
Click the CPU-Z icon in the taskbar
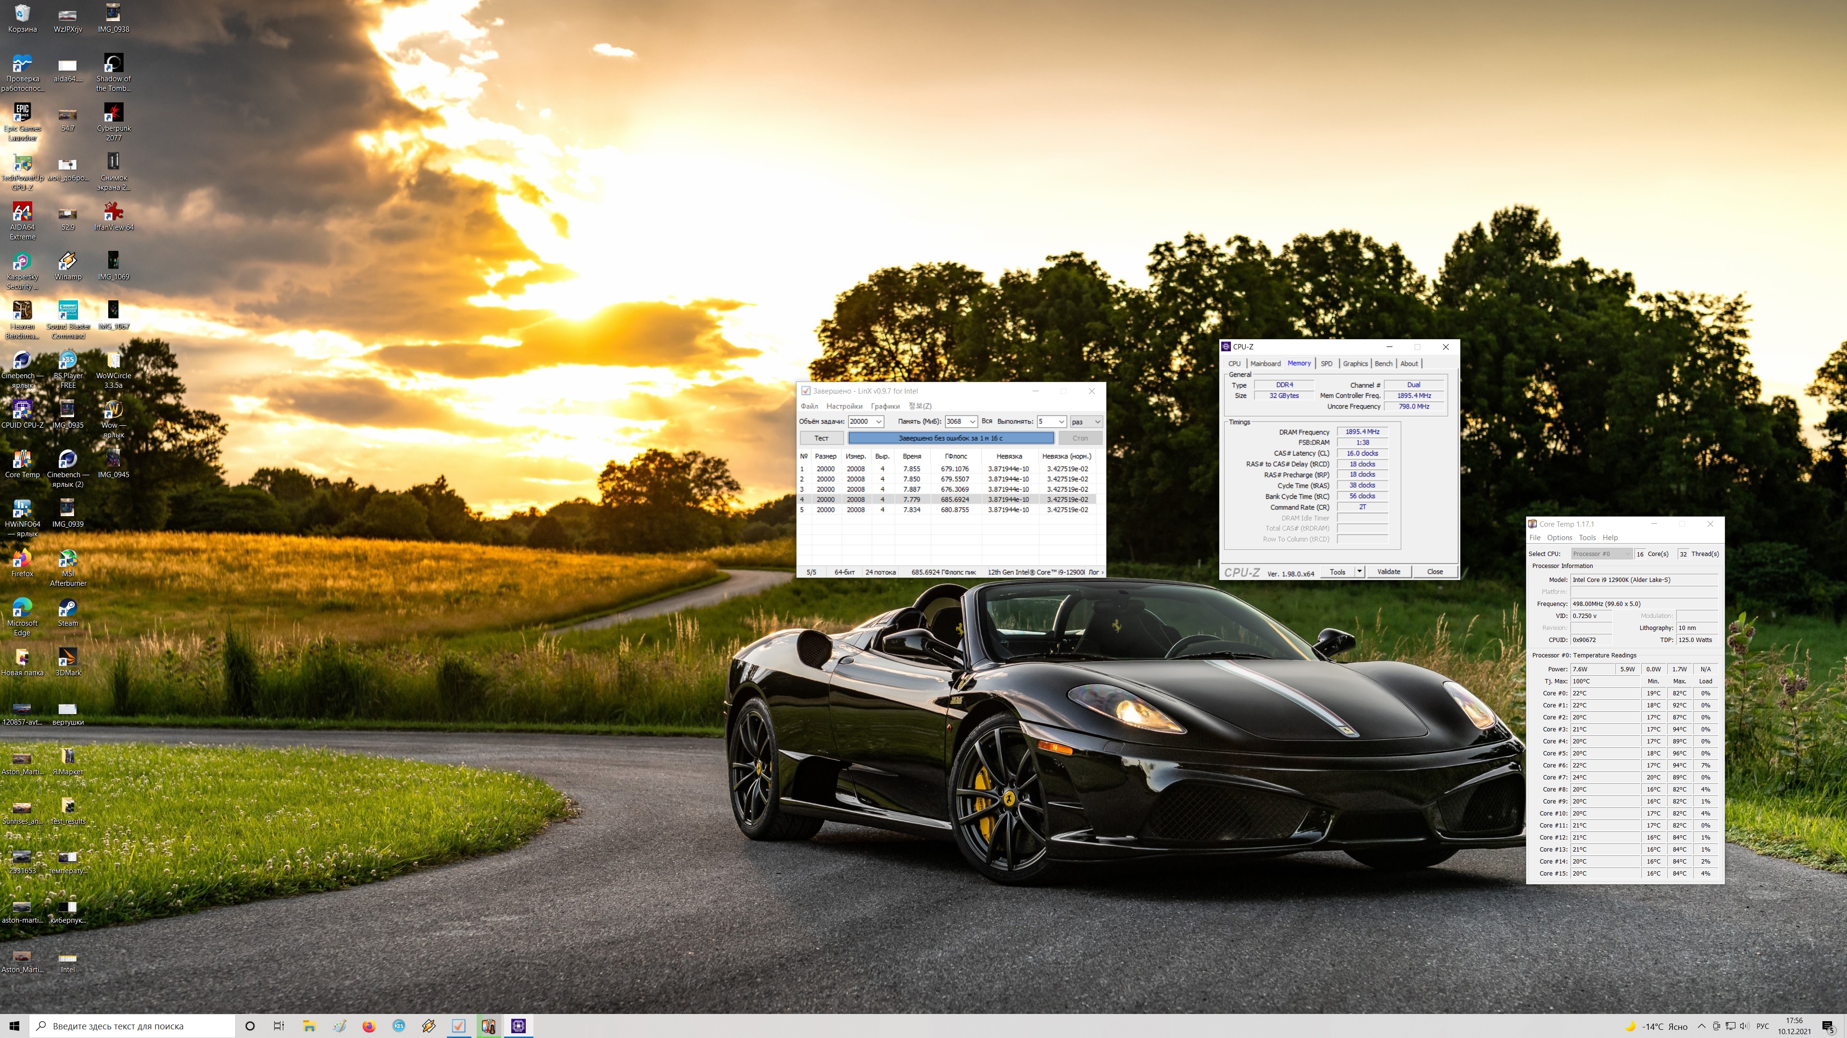[x=519, y=1026]
